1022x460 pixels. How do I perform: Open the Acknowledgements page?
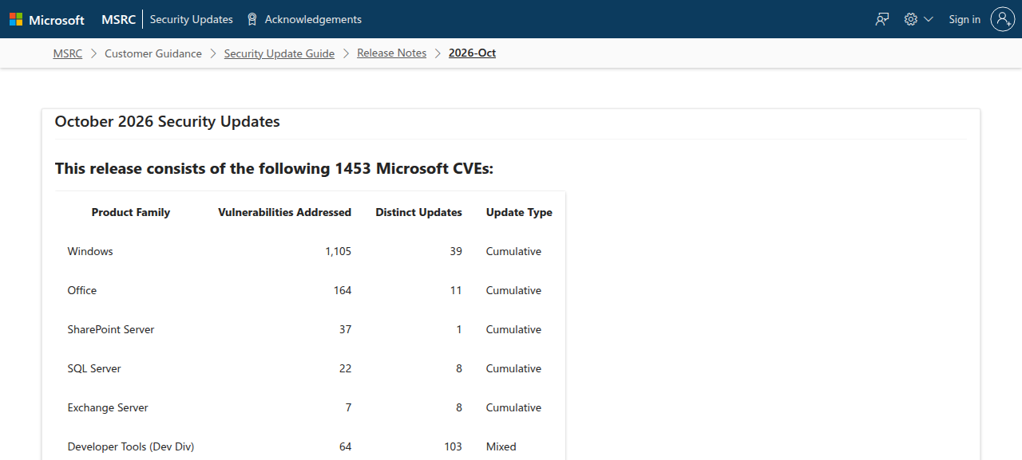(x=313, y=19)
